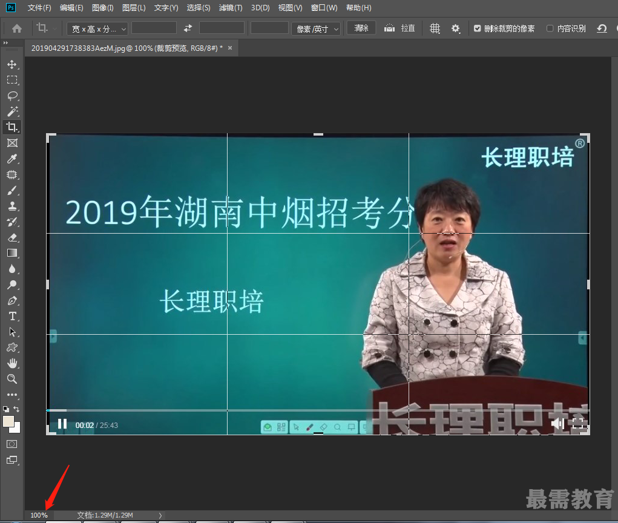Select the Move tool

tap(12, 64)
